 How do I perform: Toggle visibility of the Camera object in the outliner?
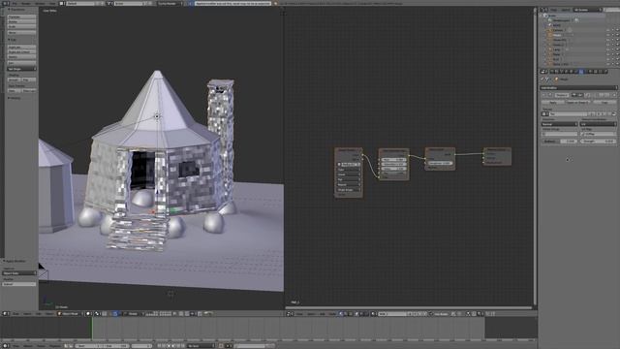(607, 30)
